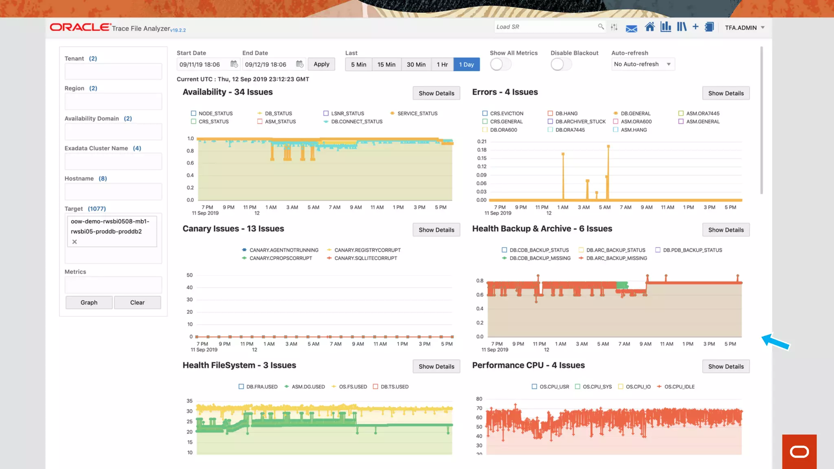Open the No Auto-refresh dropdown

pyautogui.click(x=643, y=64)
